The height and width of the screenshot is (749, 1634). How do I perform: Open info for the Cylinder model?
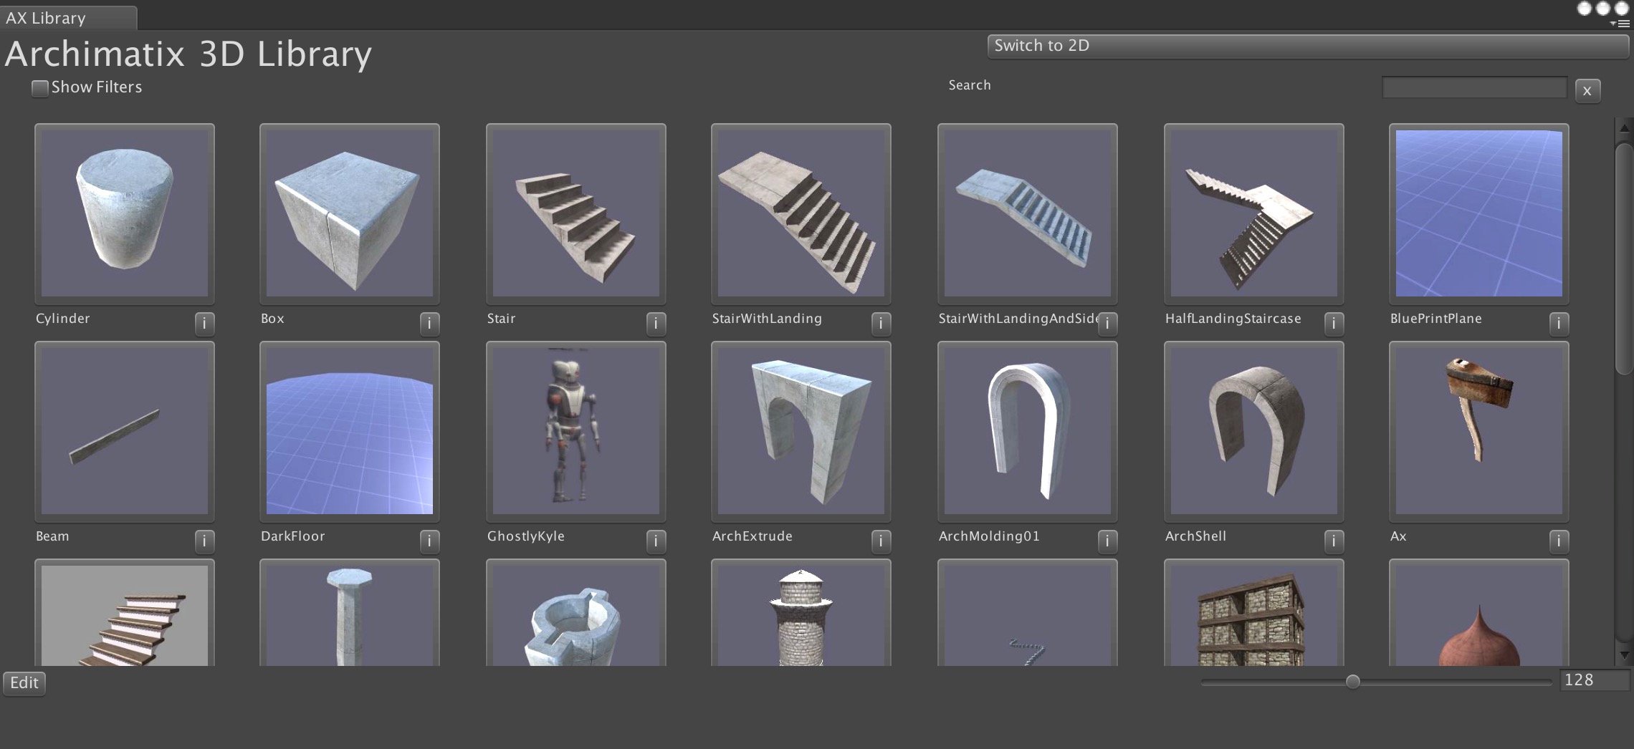coord(204,324)
